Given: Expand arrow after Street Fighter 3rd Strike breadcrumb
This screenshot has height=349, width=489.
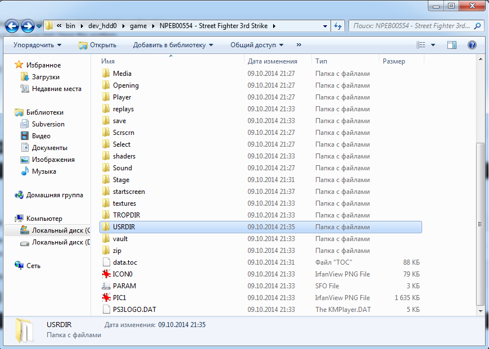Looking at the screenshot, I should coord(274,26).
